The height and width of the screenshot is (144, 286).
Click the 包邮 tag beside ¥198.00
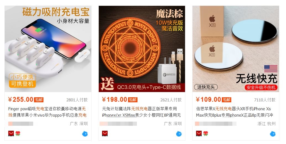coord(132,100)
